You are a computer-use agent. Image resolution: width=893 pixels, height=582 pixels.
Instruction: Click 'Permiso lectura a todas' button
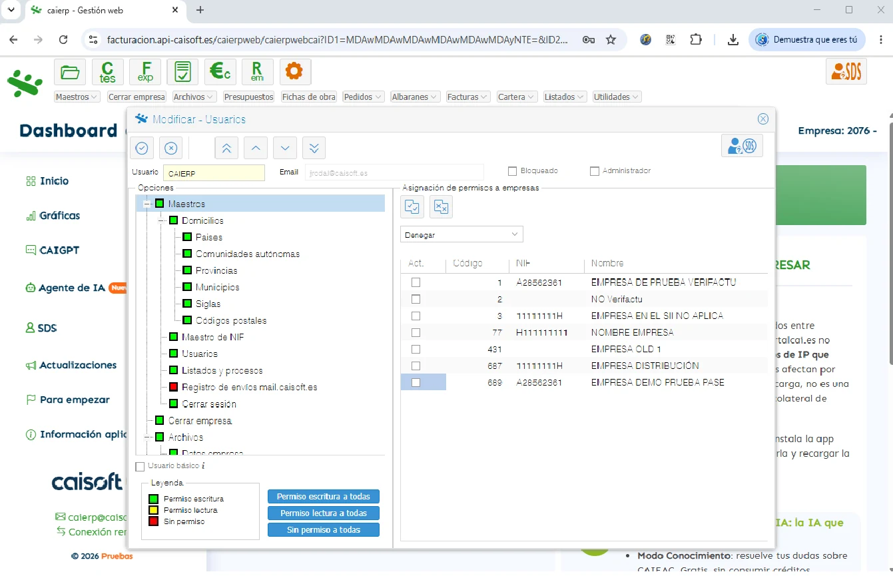pos(324,513)
